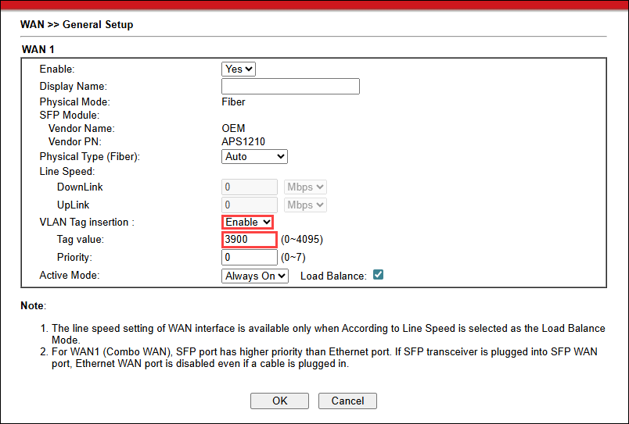The image size is (629, 424).
Task: Click the Vendor Name value OEM
Action: (x=233, y=128)
